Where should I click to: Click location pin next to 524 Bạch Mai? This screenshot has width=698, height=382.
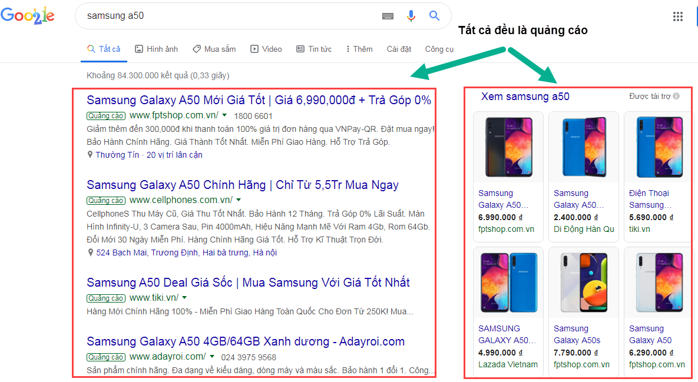click(x=90, y=253)
